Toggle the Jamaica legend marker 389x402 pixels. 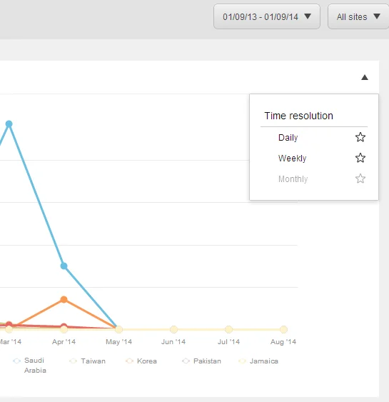[x=242, y=361]
